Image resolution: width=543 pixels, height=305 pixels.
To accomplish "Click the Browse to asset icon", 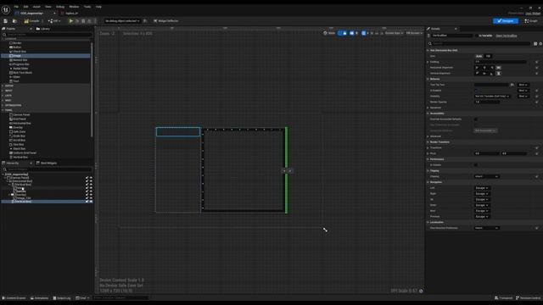I will 14,21.
